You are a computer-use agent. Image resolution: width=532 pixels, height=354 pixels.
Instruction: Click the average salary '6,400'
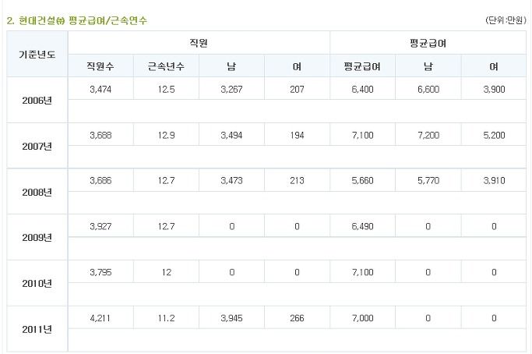click(362, 89)
